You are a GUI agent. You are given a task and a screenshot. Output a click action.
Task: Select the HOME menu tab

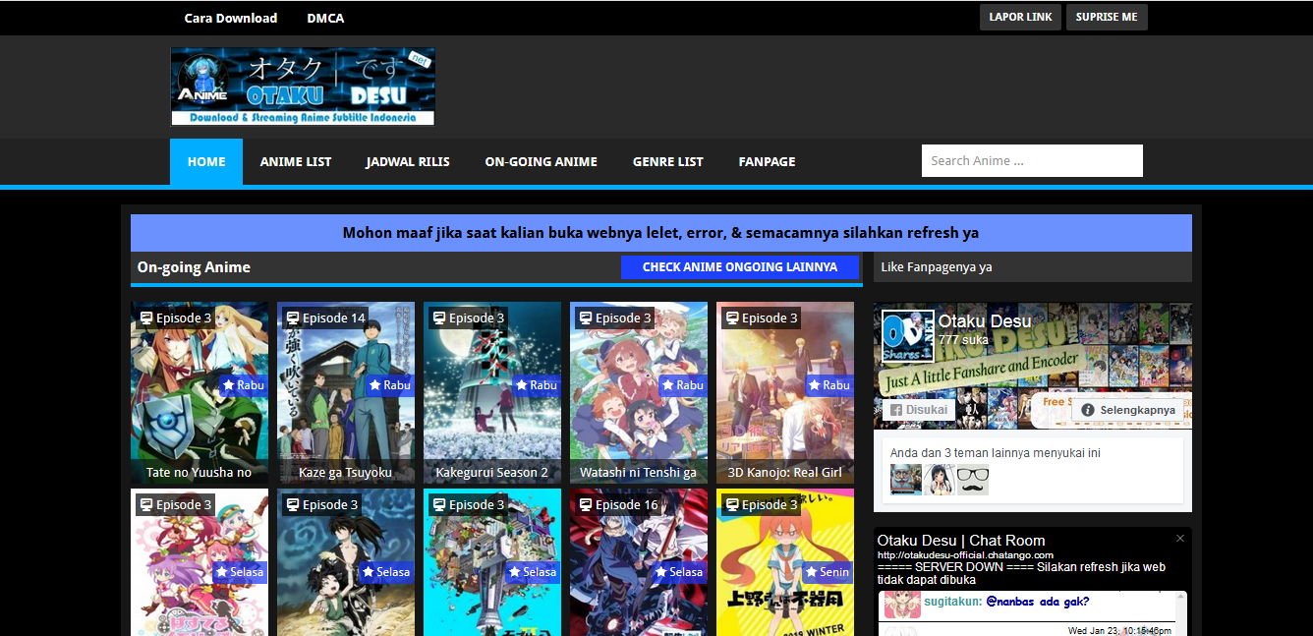[x=206, y=161]
